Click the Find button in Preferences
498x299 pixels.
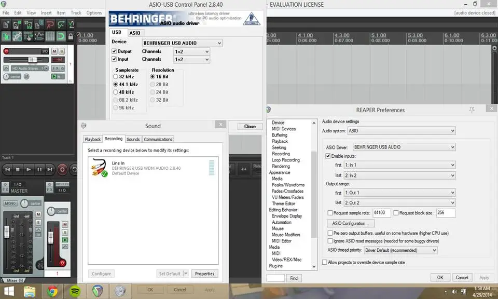pos(294,278)
